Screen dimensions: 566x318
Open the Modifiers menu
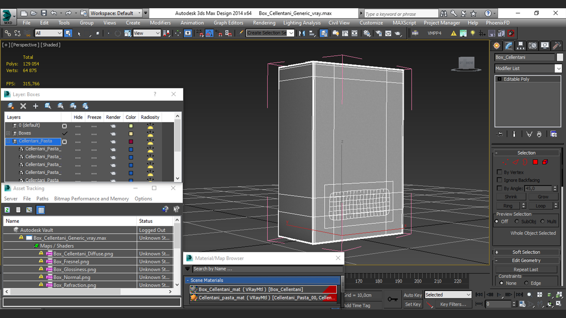tap(160, 23)
